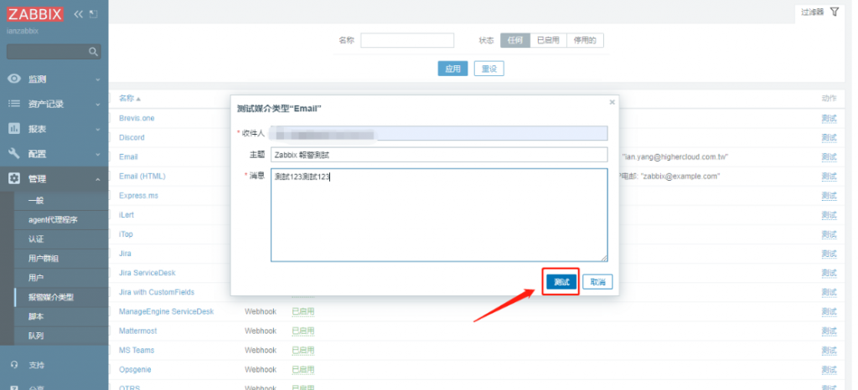Viewport: 858px width, 390px height.
Task: Open ManageEngine ServiceDesk media type
Action: pyautogui.click(x=167, y=311)
